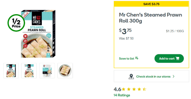Click the half price green circle badge
Image resolution: width=191 pixels, height=99 pixels.
pos(16,23)
